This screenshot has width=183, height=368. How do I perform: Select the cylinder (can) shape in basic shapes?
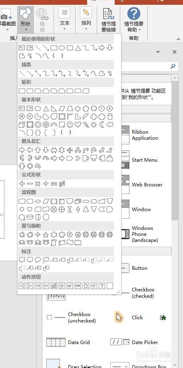click(x=110, y=117)
